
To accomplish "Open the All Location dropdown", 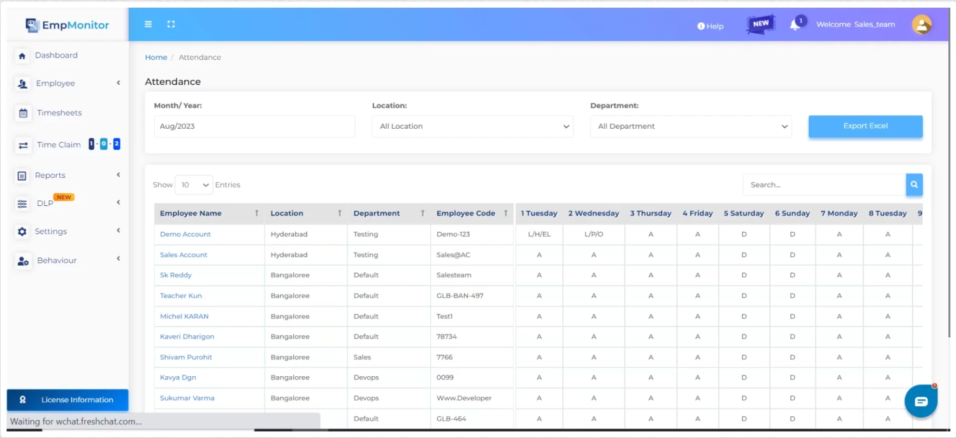I will (472, 126).
